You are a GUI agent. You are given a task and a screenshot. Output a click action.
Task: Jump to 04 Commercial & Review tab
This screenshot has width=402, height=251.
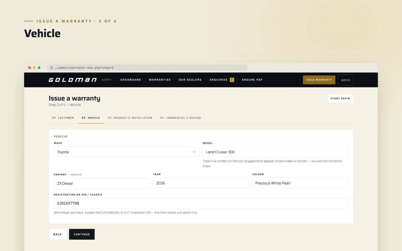coord(181,118)
